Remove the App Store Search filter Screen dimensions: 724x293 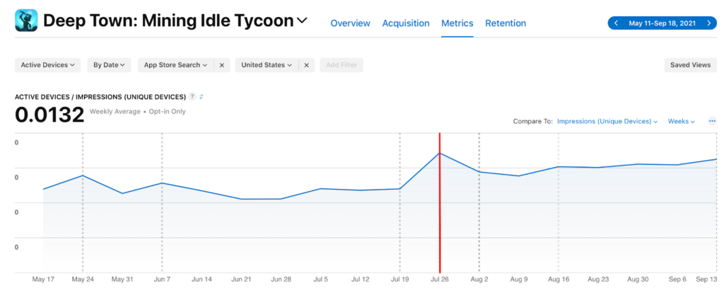tap(221, 65)
